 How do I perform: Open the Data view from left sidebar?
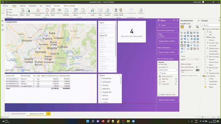[x=2, y=25]
